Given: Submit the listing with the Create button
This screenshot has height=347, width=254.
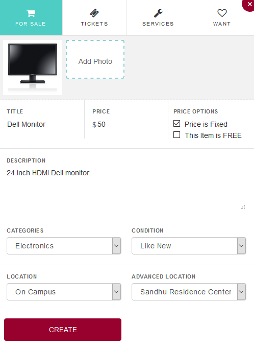Looking at the screenshot, I should tap(63, 330).
